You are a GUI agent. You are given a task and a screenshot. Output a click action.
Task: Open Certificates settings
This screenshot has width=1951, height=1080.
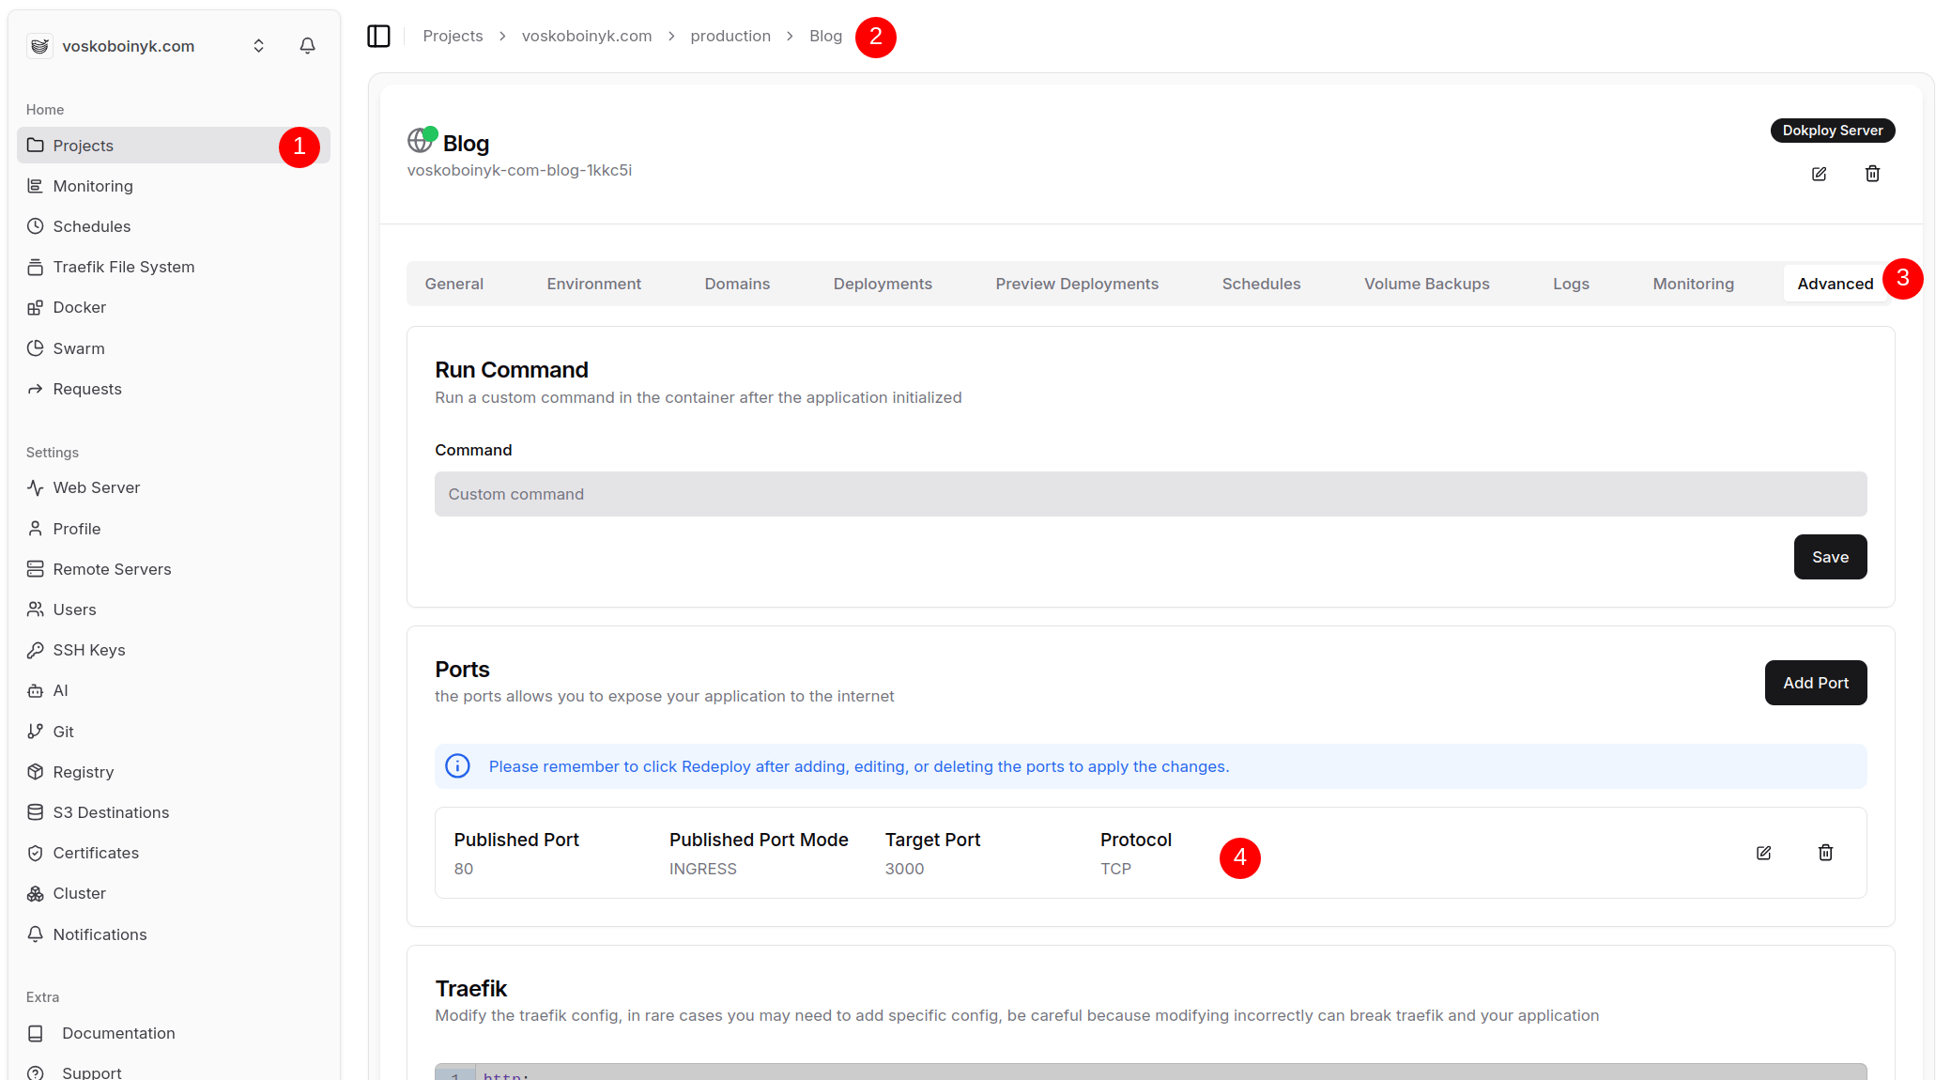click(x=95, y=853)
